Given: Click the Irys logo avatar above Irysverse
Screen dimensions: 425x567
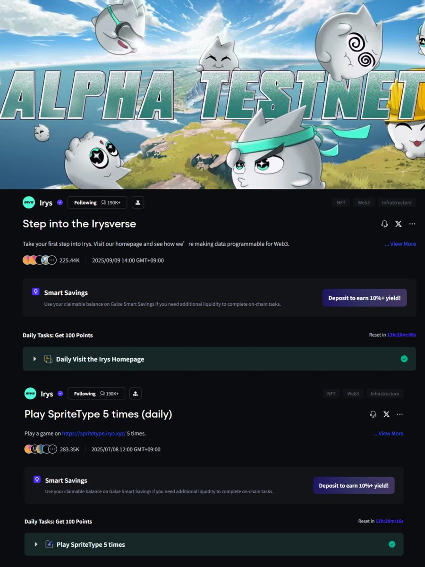Looking at the screenshot, I should (x=29, y=203).
